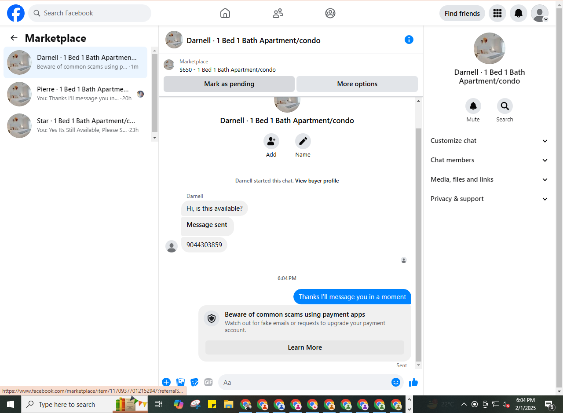The height and width of the screenshot is (413, 563).
Task: Expand Privacy & support section
Action: 490,199
